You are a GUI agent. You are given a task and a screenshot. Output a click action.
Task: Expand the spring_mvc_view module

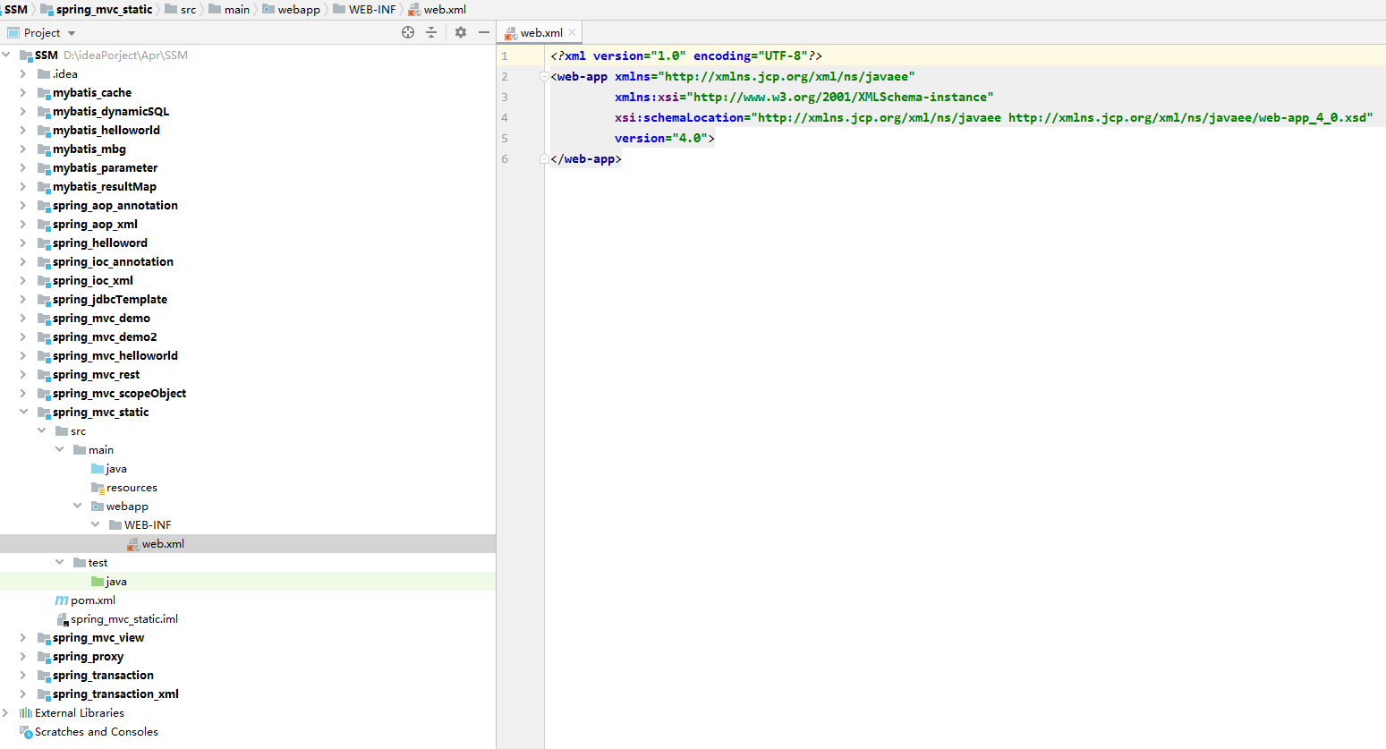coord(23,637)
